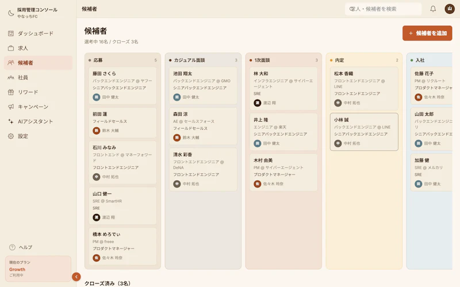
Task: Click recruiter avatar on 前田 蓮 card
Action: [97, 131]
